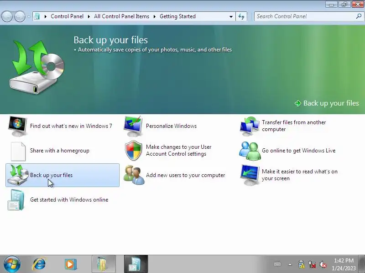Click Back up your files banner link
Screen dimensions: 365x273
coord(327,103)
